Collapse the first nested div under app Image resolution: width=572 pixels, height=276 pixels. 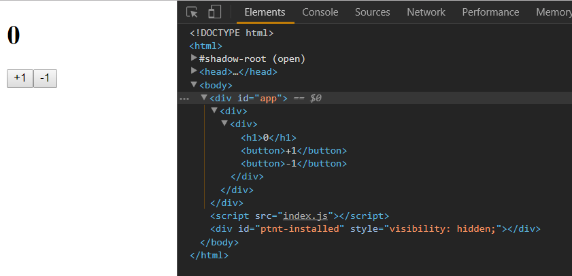pos(214,111)
